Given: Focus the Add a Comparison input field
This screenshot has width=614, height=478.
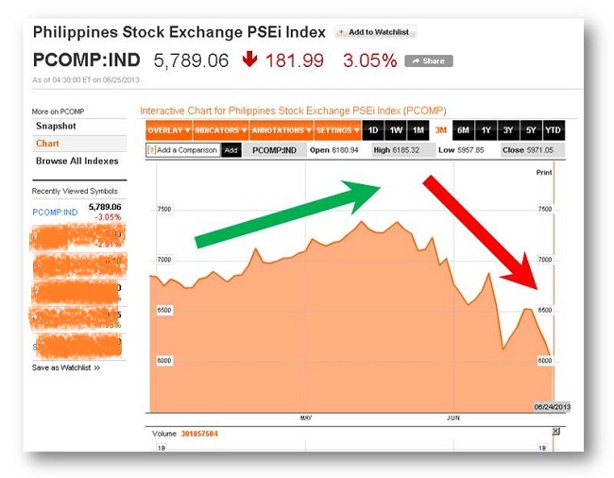Looking at the screenshot, I should pyautogui.click(x=188, y=150).
